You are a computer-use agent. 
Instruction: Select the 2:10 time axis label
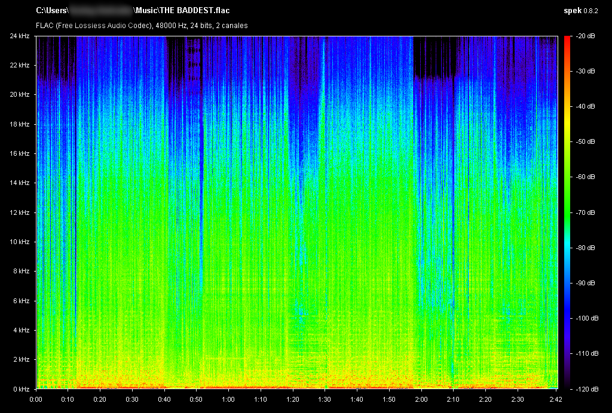tap(453, 399)
